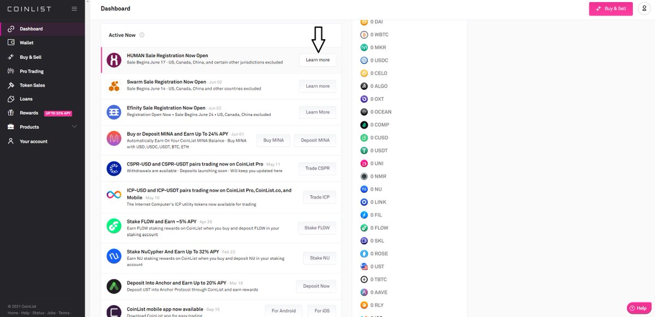Click the CELO coin icon
The width and height of the screenshot is (655, 317).
tap(364, 73)
